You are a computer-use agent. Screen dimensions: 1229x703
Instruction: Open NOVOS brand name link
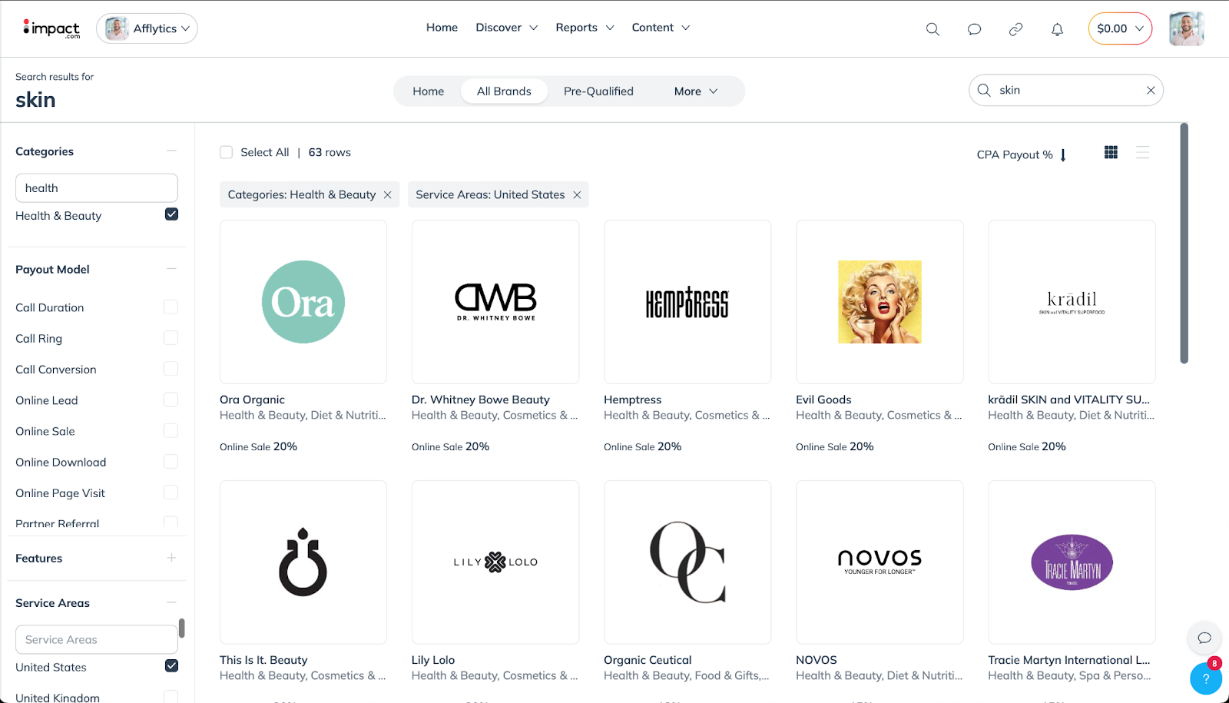pyautogui.click(x=817, y=660)
